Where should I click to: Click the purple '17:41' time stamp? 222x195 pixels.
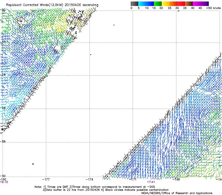point(151,182)
